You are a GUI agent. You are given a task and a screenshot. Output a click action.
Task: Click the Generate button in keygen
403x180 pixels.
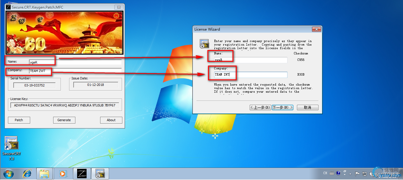(64, 120)
